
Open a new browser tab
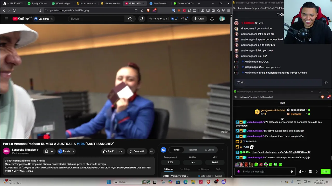(x=199, y=3)
